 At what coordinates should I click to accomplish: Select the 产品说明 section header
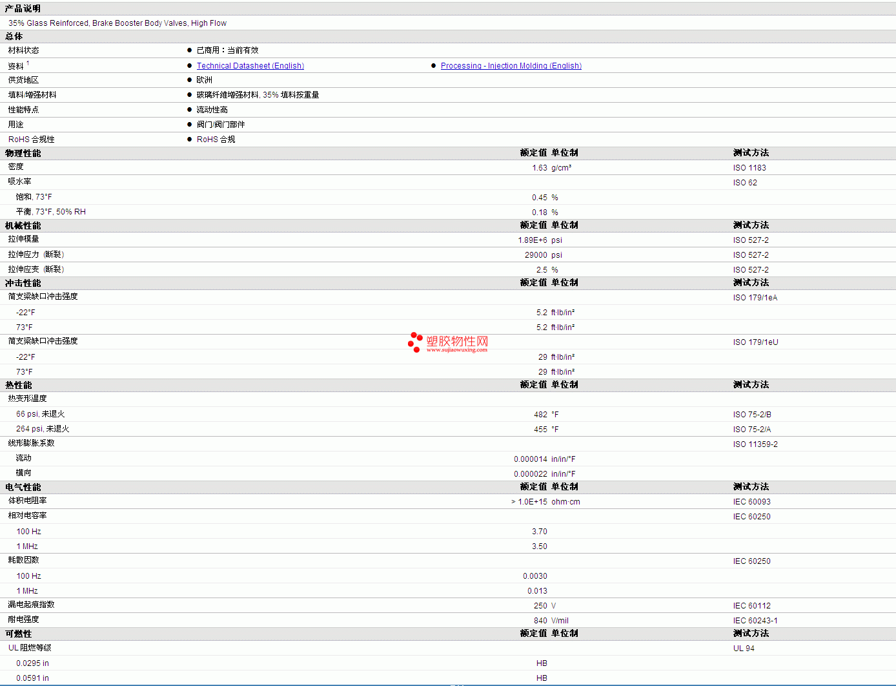click(23, 8)
